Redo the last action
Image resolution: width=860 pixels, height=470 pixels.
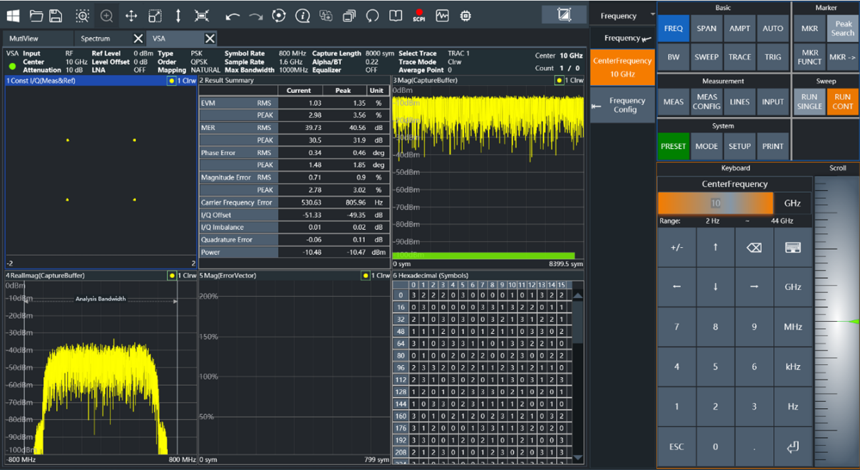[x=255, y=16]
